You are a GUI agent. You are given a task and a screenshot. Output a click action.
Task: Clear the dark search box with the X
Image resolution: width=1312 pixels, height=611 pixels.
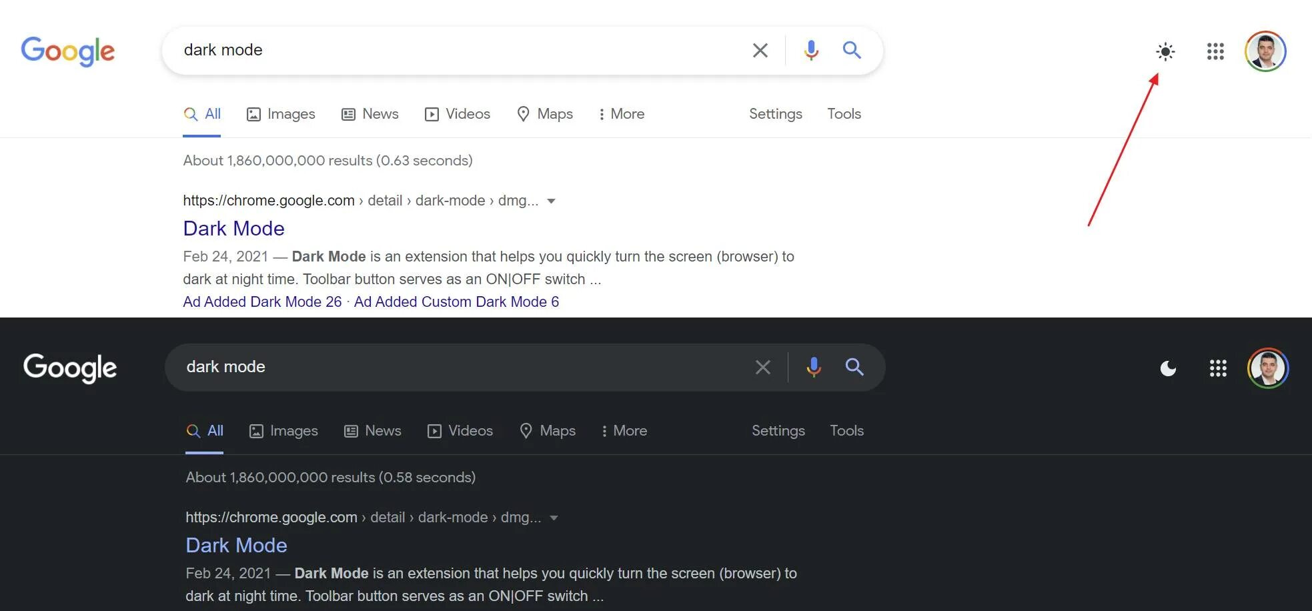click(x=763, y=367)
